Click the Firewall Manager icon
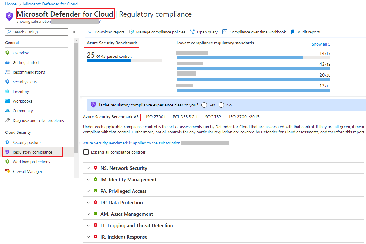366x244 pixels. coord(8,171)
